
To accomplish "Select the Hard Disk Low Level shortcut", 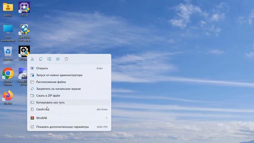I will 24,33.
